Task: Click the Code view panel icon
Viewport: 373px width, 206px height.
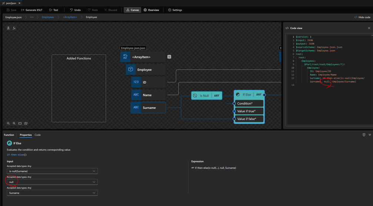Action: click(287, 28)
